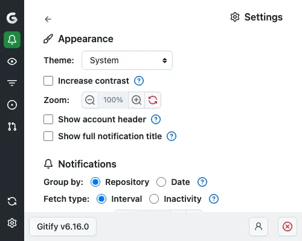302x241 pixels.
Task: Enable the Show account header checkbox
Action: pos(48,119)
